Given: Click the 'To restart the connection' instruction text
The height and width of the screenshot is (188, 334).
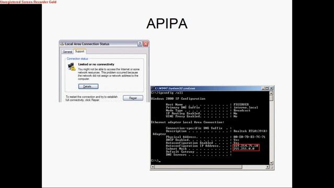Looking at the screenshot, I should tap(92, 98).
